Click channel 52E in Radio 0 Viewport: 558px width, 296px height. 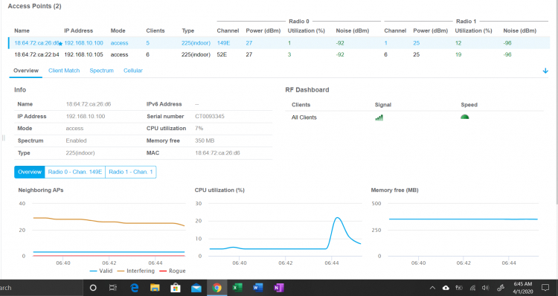point(222,54)
